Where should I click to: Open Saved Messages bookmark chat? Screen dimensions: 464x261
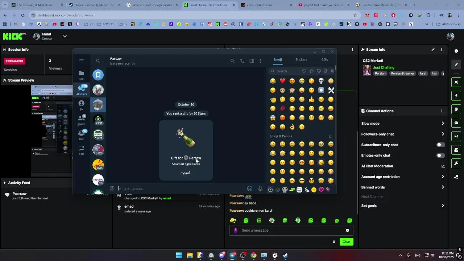[98, 75]
